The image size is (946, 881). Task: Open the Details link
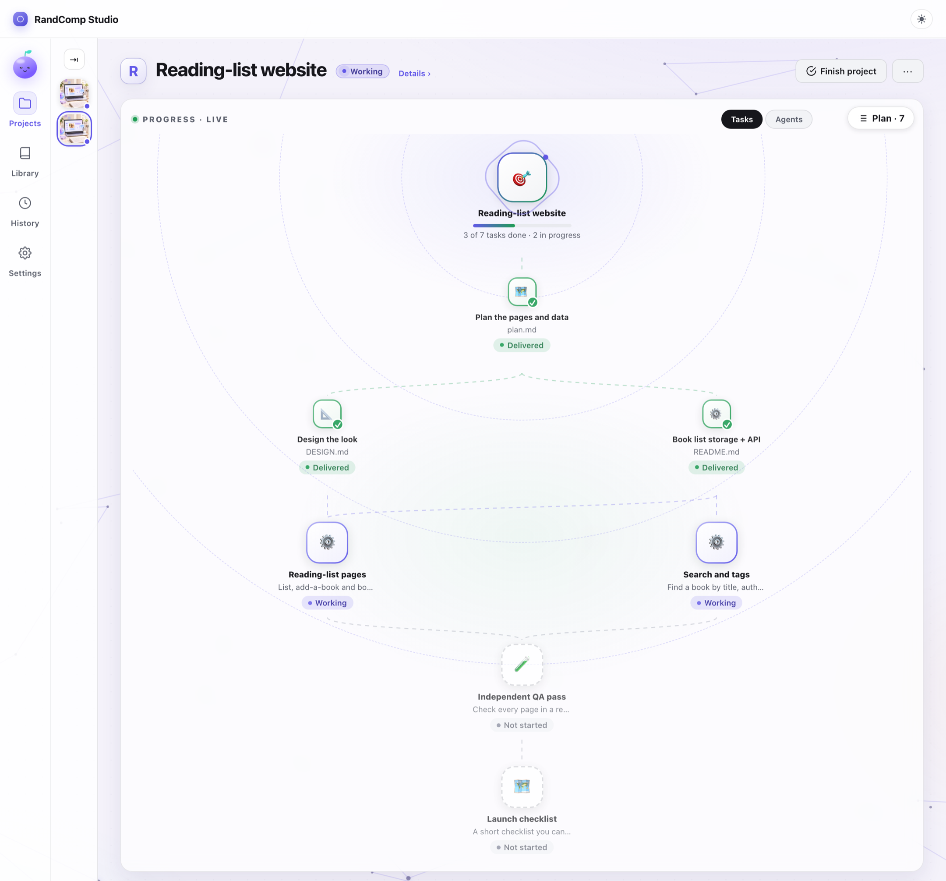click(414, 73)
